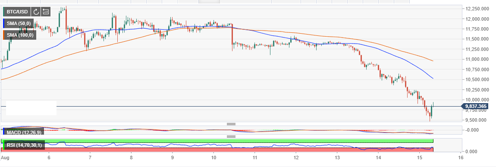Click the pane divider handle above MACD
This screenshot has width=496, height=167.
(231, 124)
